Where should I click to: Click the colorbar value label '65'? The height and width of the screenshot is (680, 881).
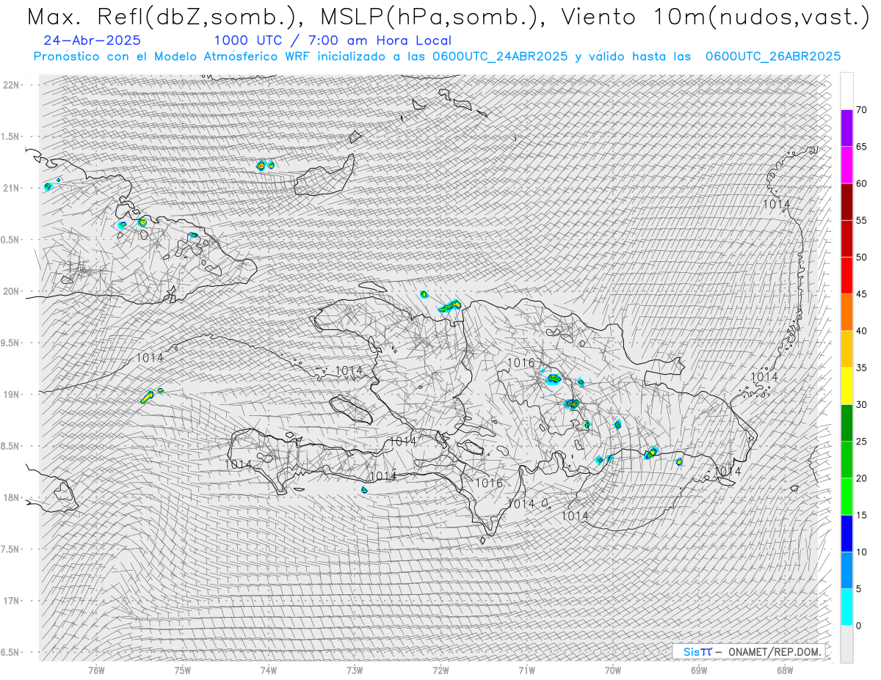pyautogui.click(x=861, y=147)
